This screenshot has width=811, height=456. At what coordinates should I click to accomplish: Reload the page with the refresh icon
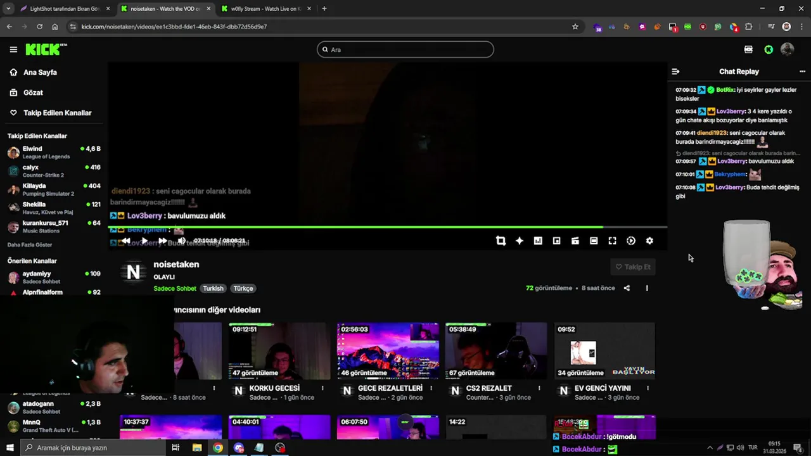pos(39,27)
